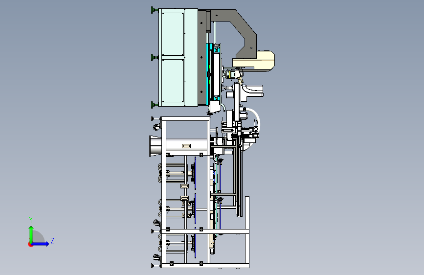Click the 'Y' axis label

pyautogui.click(x=31, y=220)
